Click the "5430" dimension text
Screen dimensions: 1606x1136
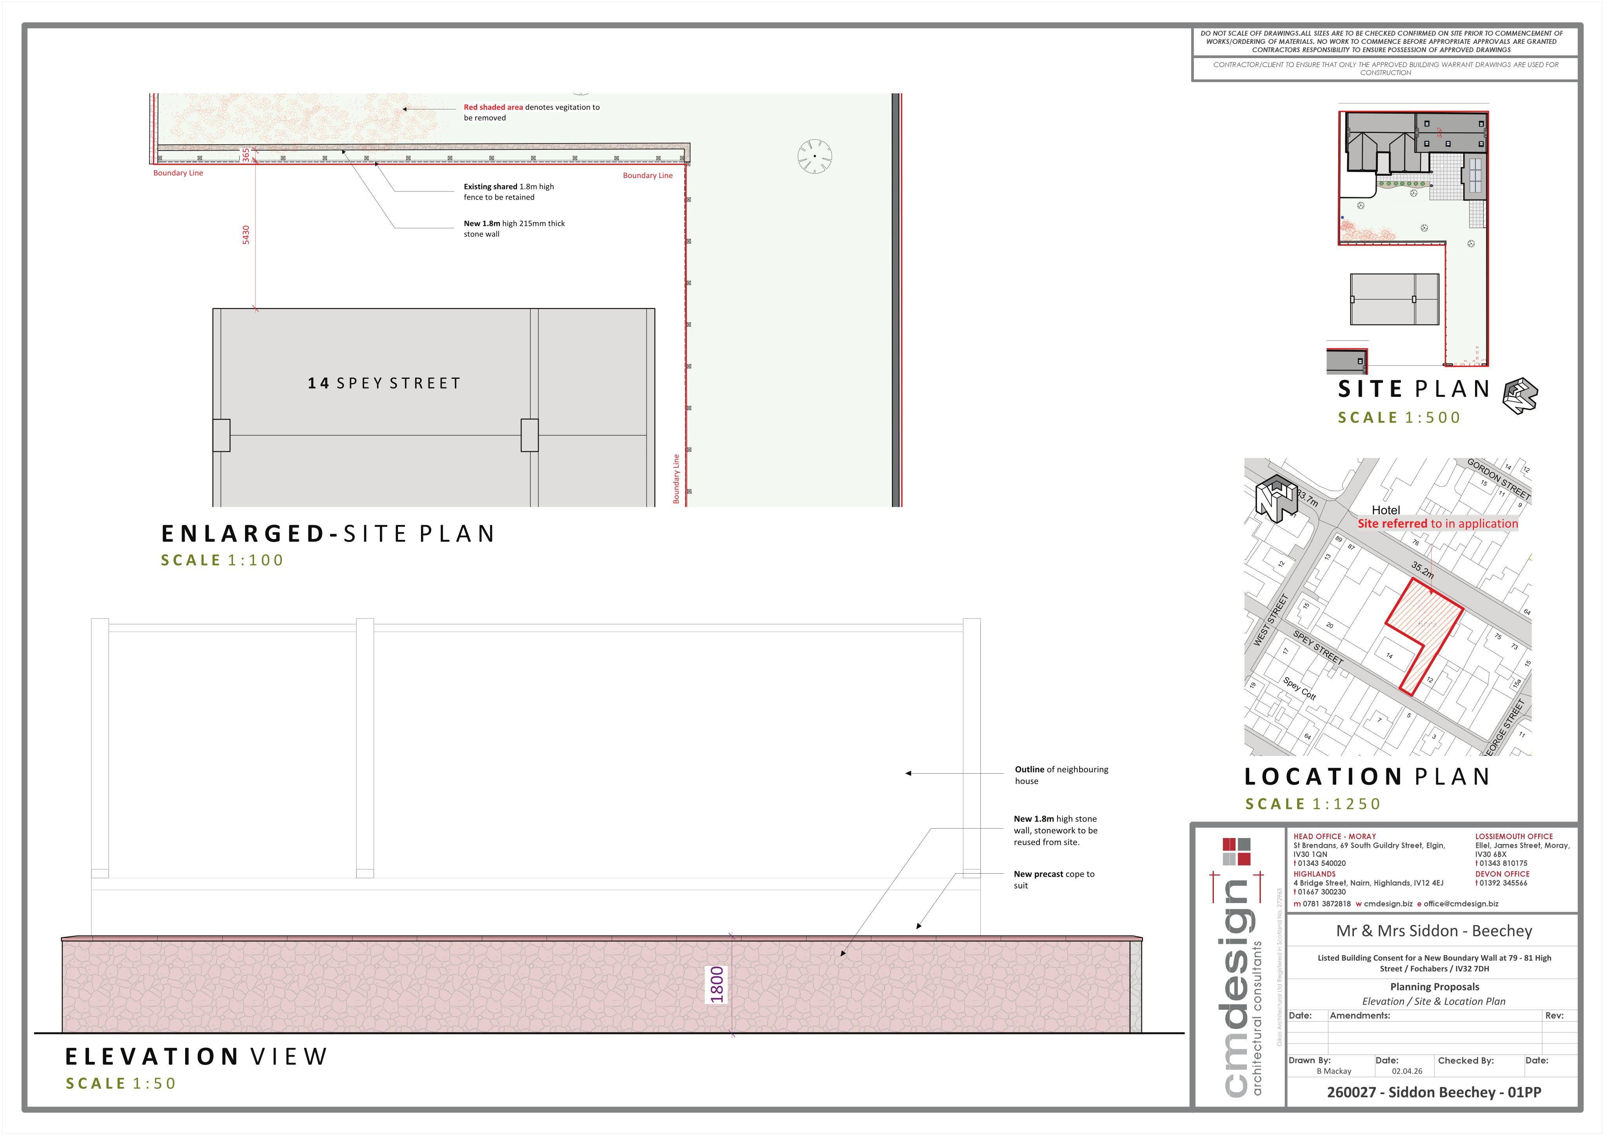(245, 234)
